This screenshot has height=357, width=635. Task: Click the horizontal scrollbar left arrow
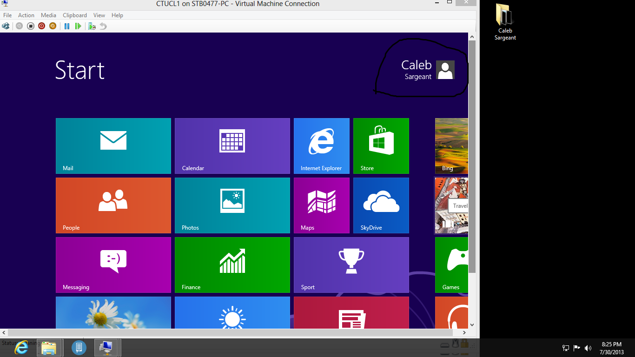pos(4,332)
